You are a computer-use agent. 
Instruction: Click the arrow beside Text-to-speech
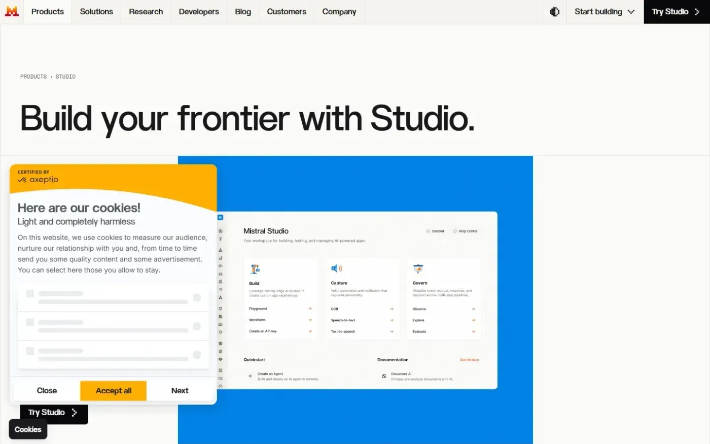click(392, 331)
